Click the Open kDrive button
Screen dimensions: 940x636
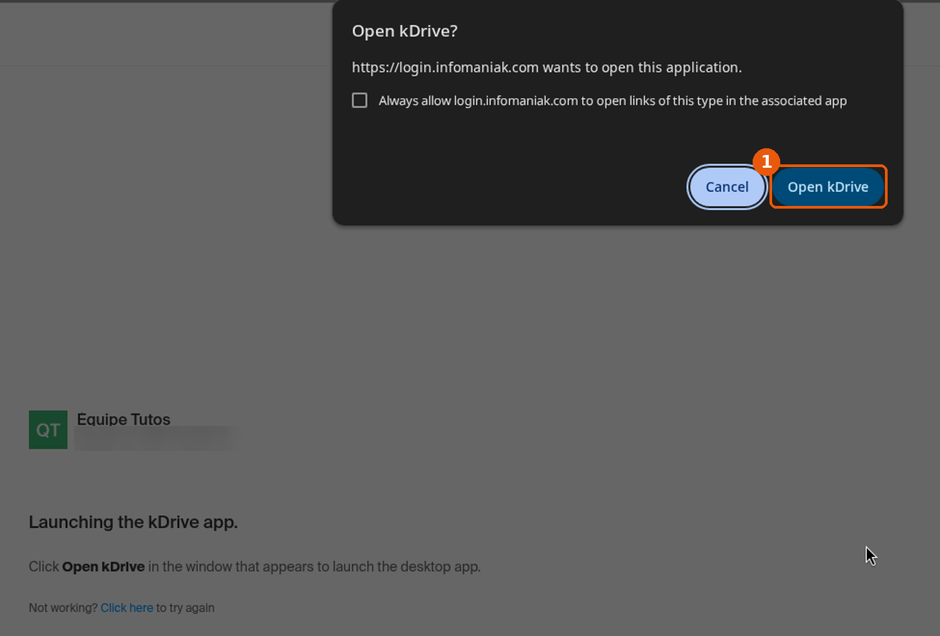[x=828, y=187]
